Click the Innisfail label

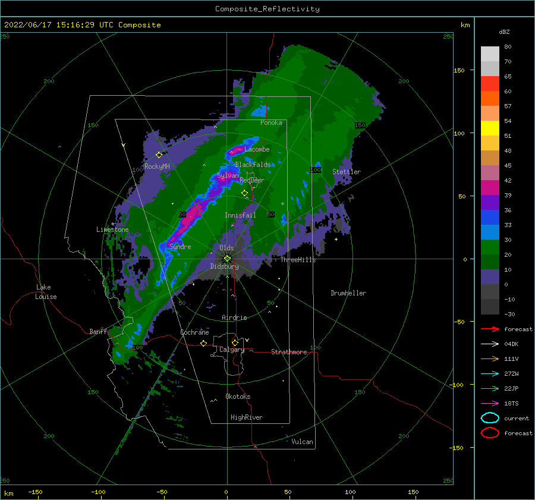point(240,215)
